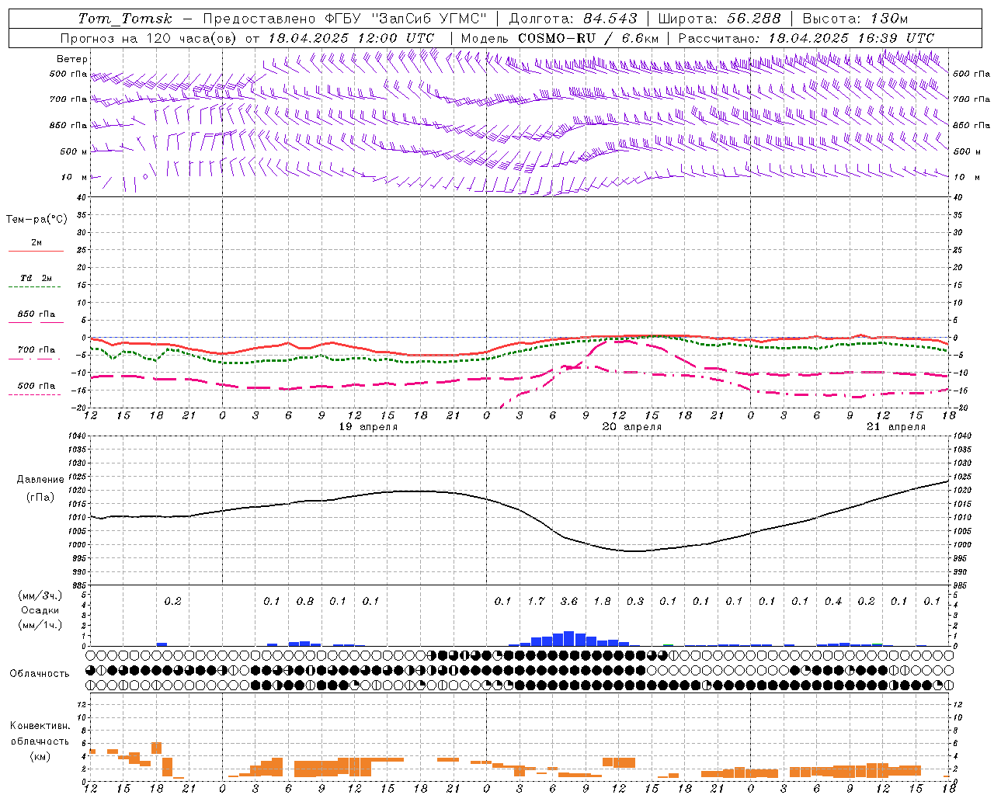Viewport: 994px width, 795px height.
Task: Select the 1.8 precipitation value
Action: (x=602, y=601)
